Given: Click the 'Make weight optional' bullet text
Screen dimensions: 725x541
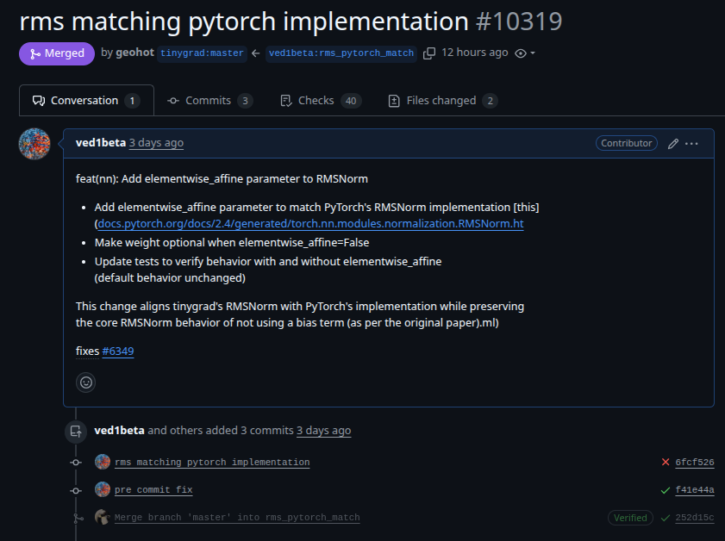Looking at the screenshot, I should pos(232,243).
